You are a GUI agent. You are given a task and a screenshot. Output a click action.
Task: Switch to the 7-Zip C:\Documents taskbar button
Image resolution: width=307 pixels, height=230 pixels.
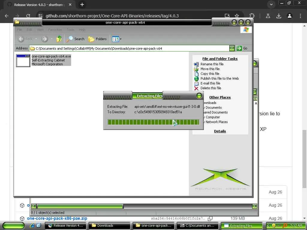(197, 226)
